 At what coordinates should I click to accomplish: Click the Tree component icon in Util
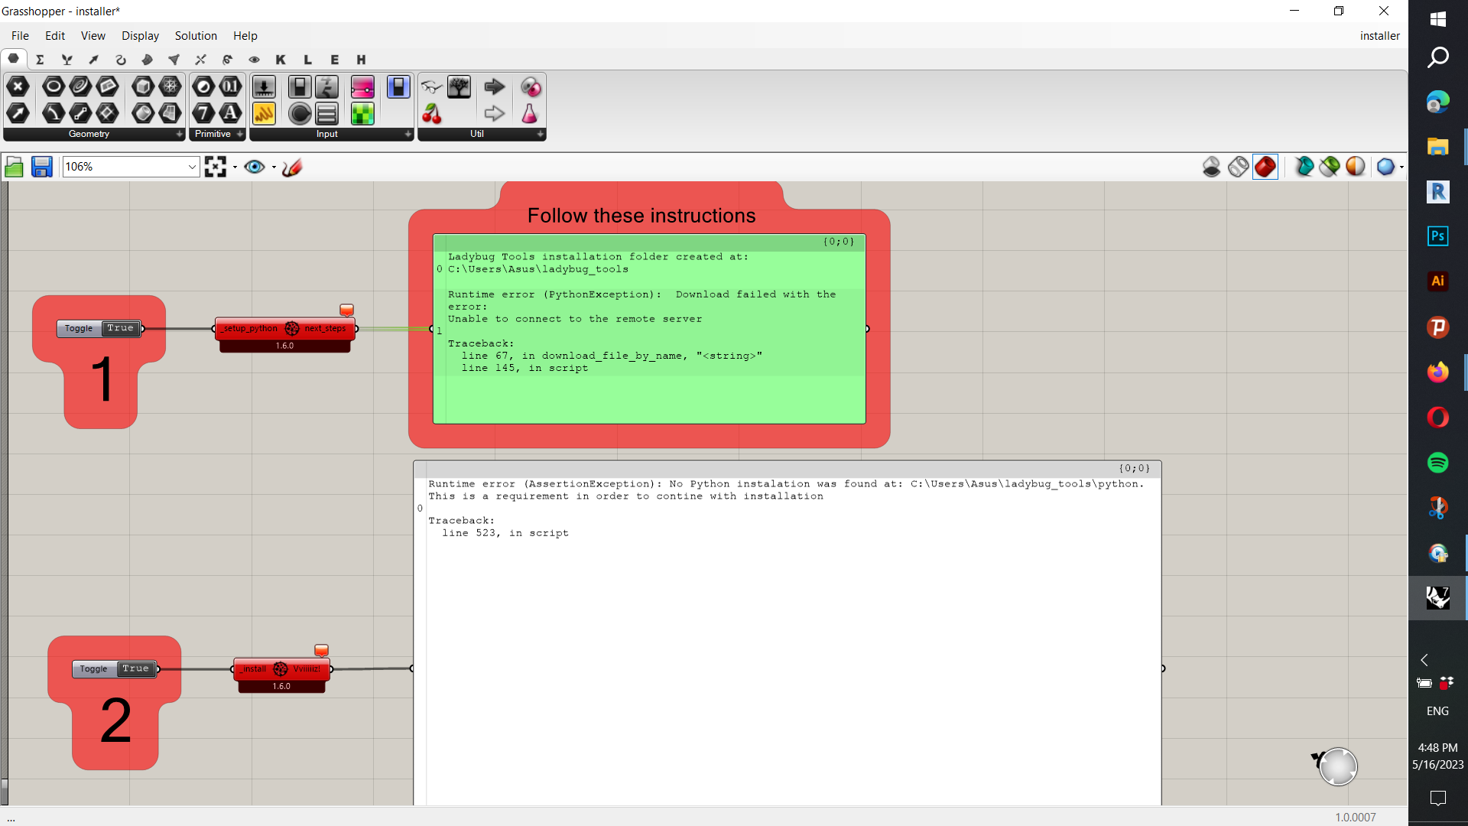[x=459, y=86]
